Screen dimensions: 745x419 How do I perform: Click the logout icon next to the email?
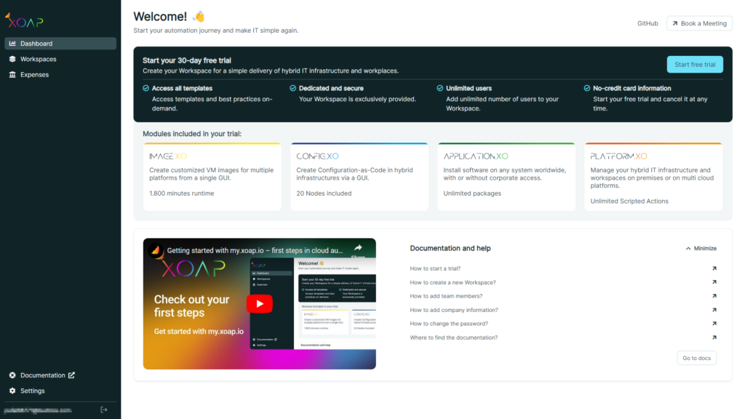point(103,410)
